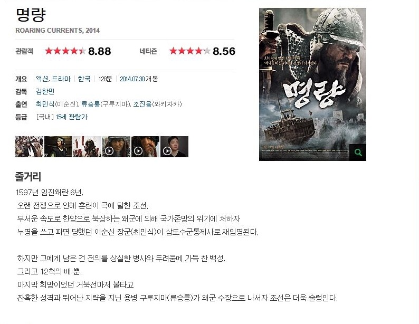Open actor 조진웅 profile link

click(142, 104)
